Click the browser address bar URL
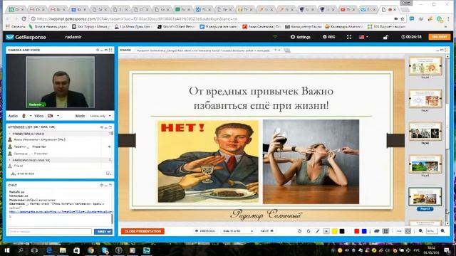Viewport: 456px width, 256px height. [137, 19]
